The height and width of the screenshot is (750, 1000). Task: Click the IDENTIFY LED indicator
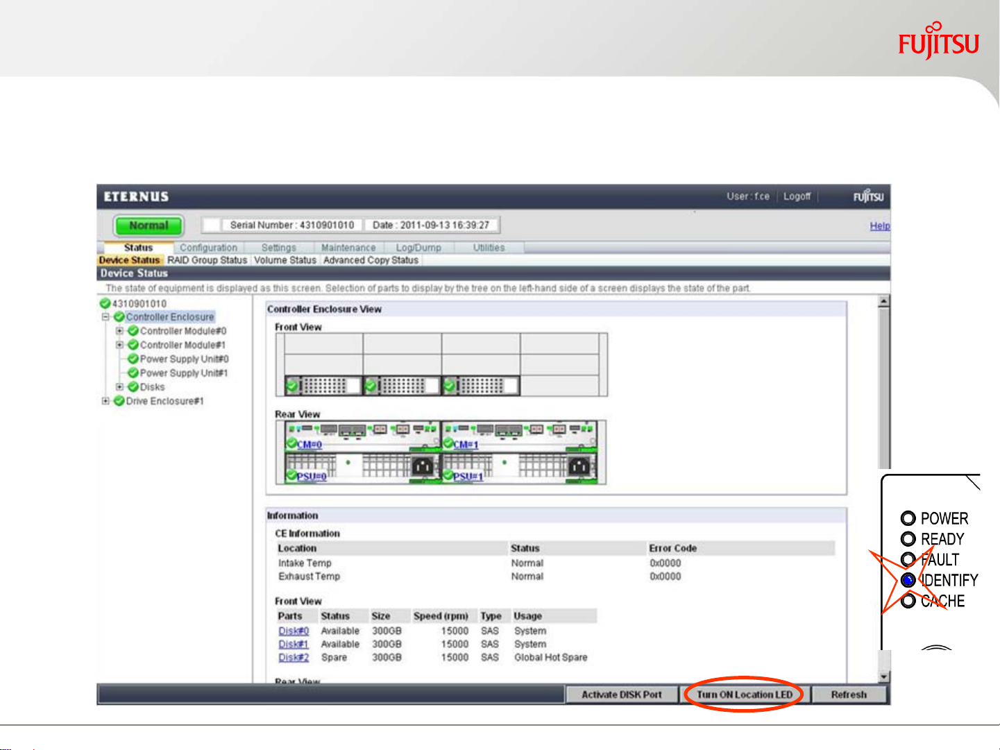coord(908,580)
